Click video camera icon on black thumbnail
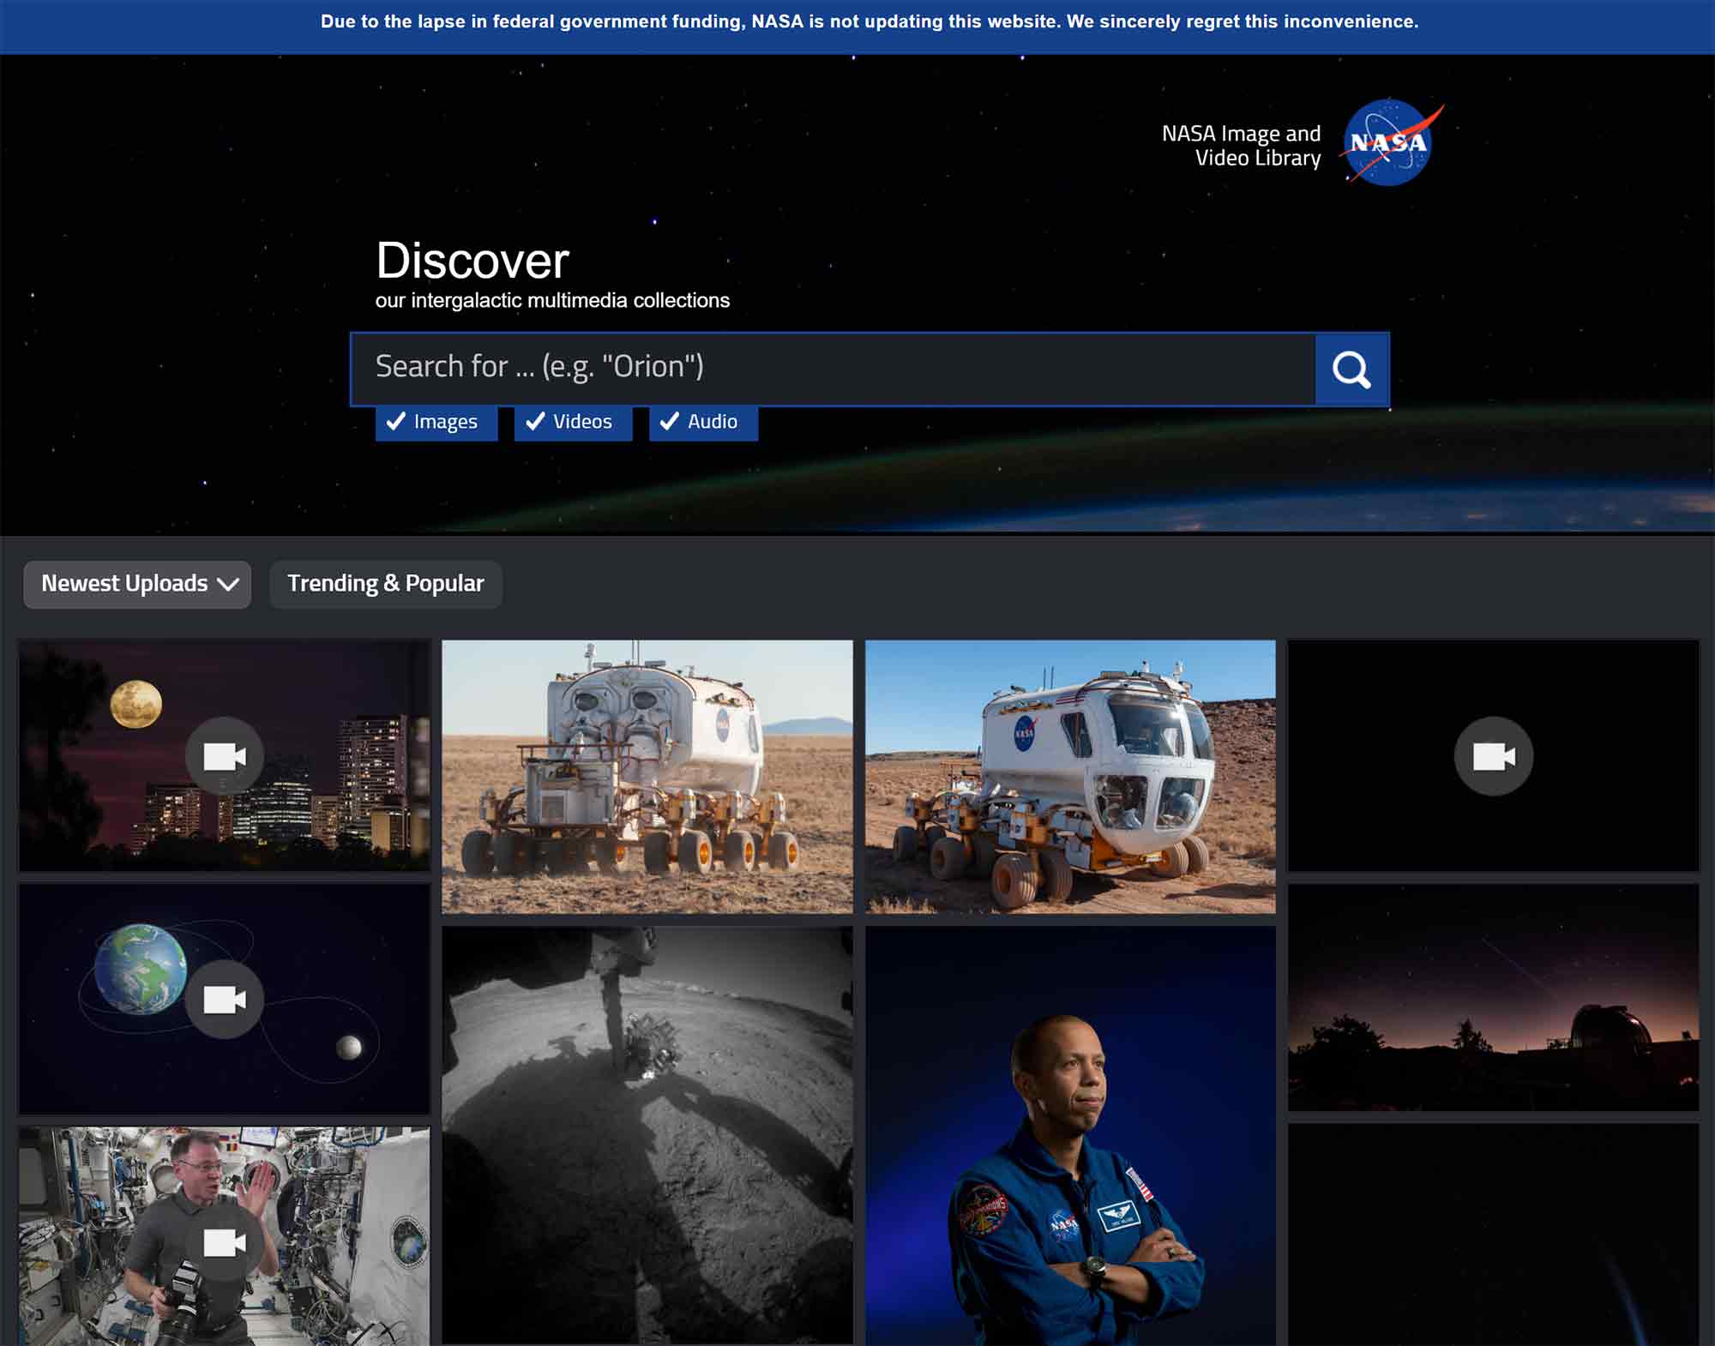The image size is (1715, 1346). [1493, 756]
